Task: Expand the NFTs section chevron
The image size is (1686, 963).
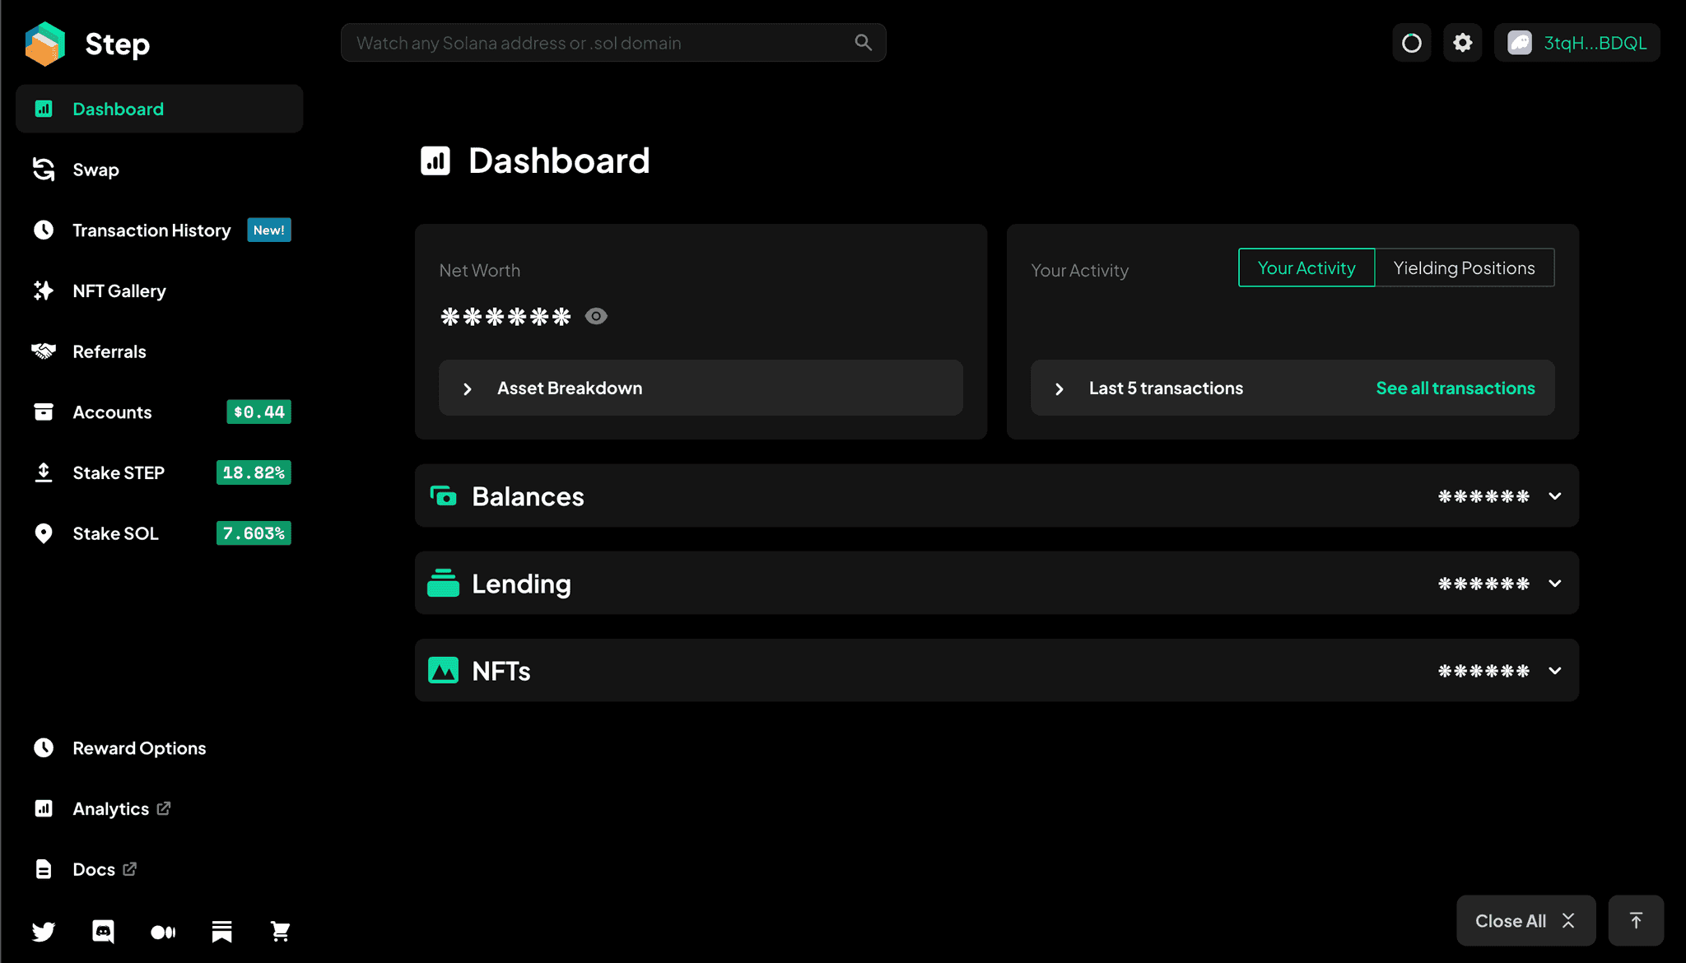Action: 1554,671
